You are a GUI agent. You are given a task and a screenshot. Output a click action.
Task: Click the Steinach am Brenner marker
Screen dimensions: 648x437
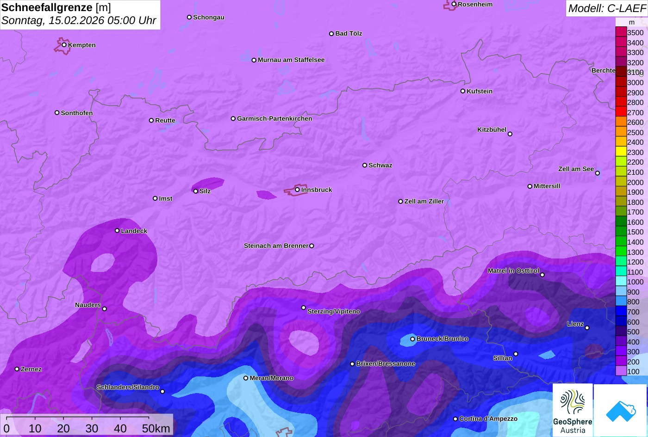312,246
